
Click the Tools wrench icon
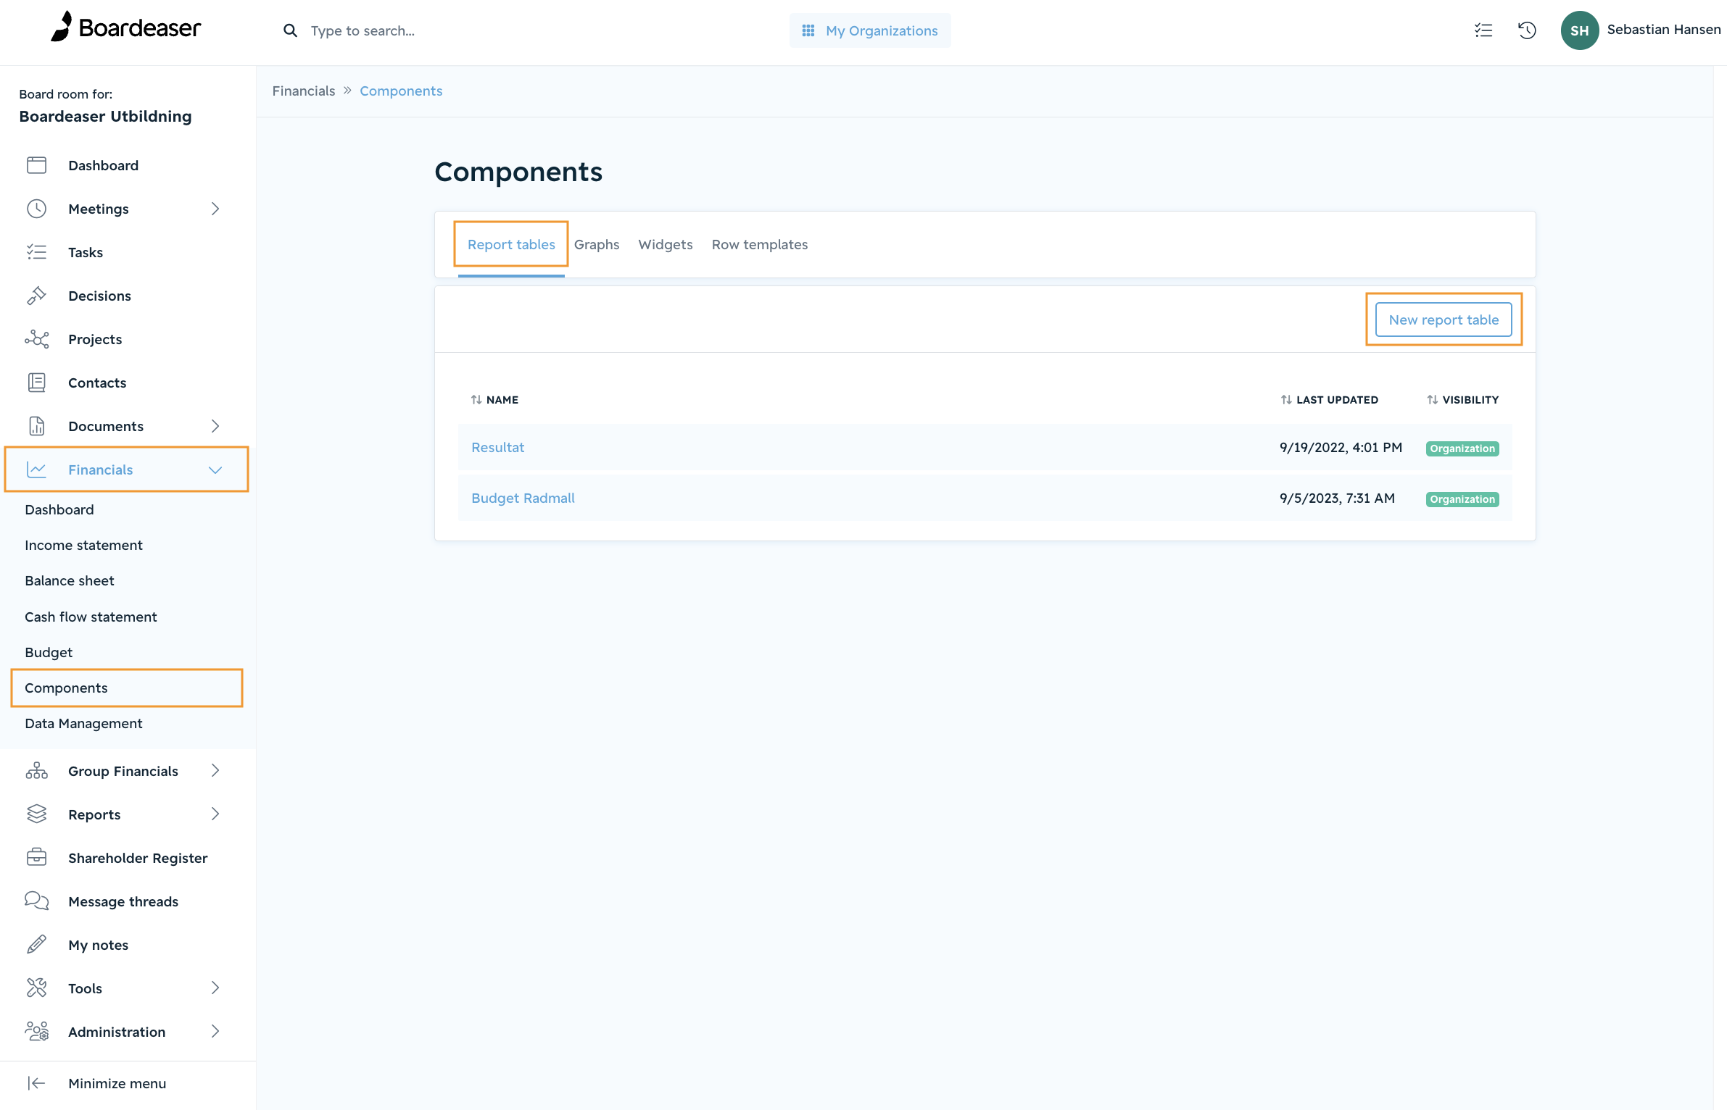36,988
